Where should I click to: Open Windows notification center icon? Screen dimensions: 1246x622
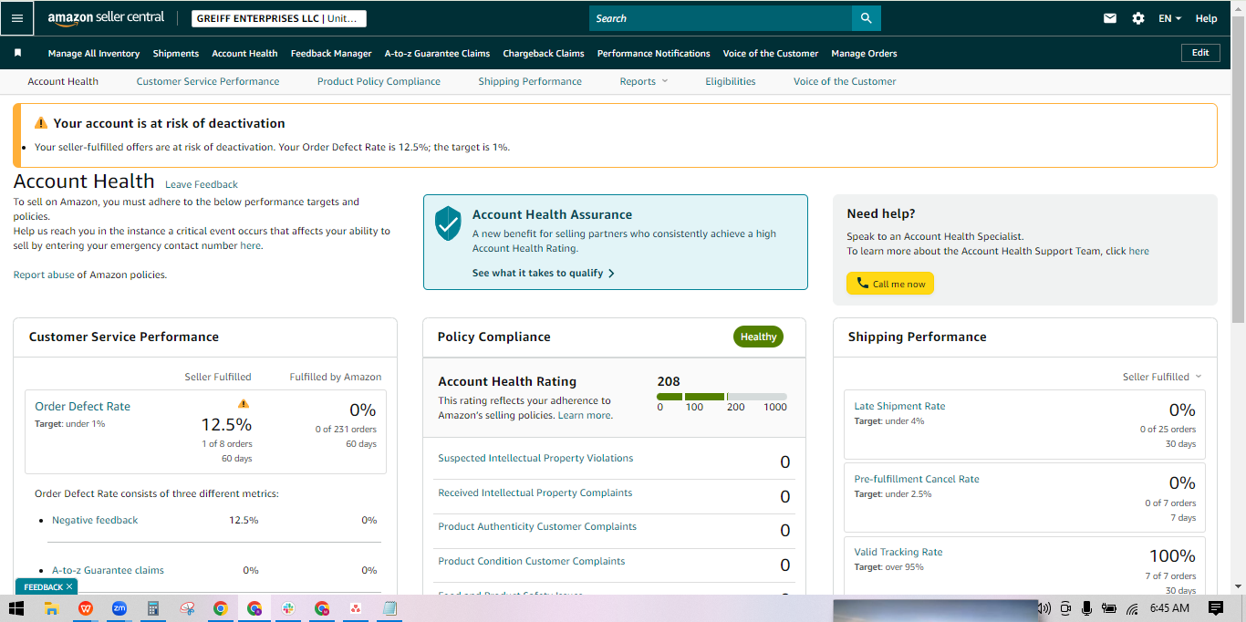(1215, 608)
